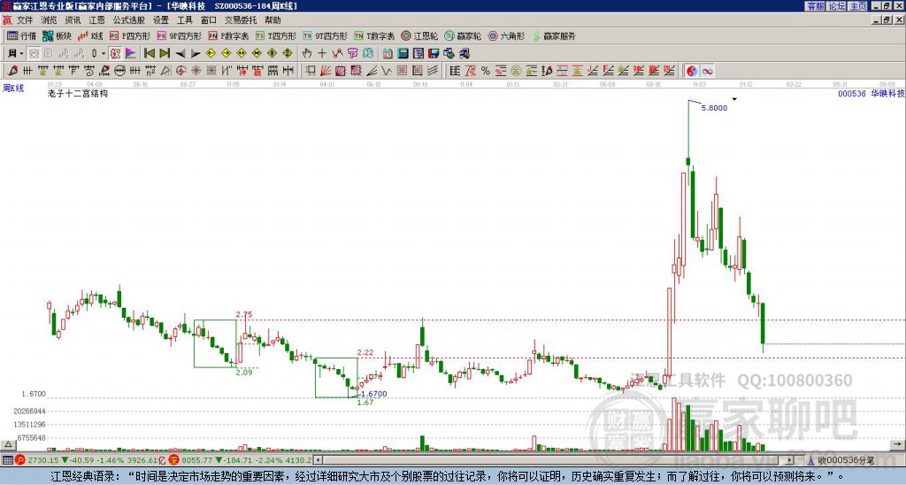This screenshot has height=485, width=906.
Task: Open the 资讯 menu
Action: [73, 20]
